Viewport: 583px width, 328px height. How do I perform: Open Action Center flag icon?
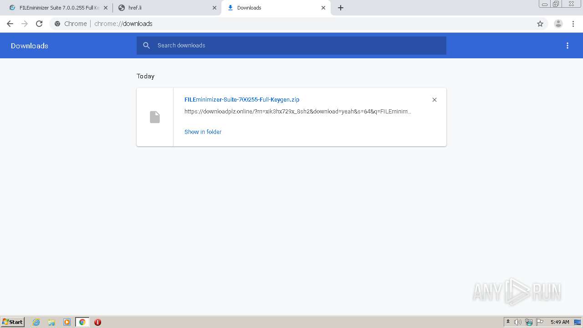click(x=540, y=322)
